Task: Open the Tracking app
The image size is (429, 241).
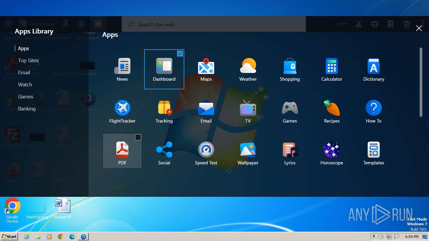Action: pos(164,111)
